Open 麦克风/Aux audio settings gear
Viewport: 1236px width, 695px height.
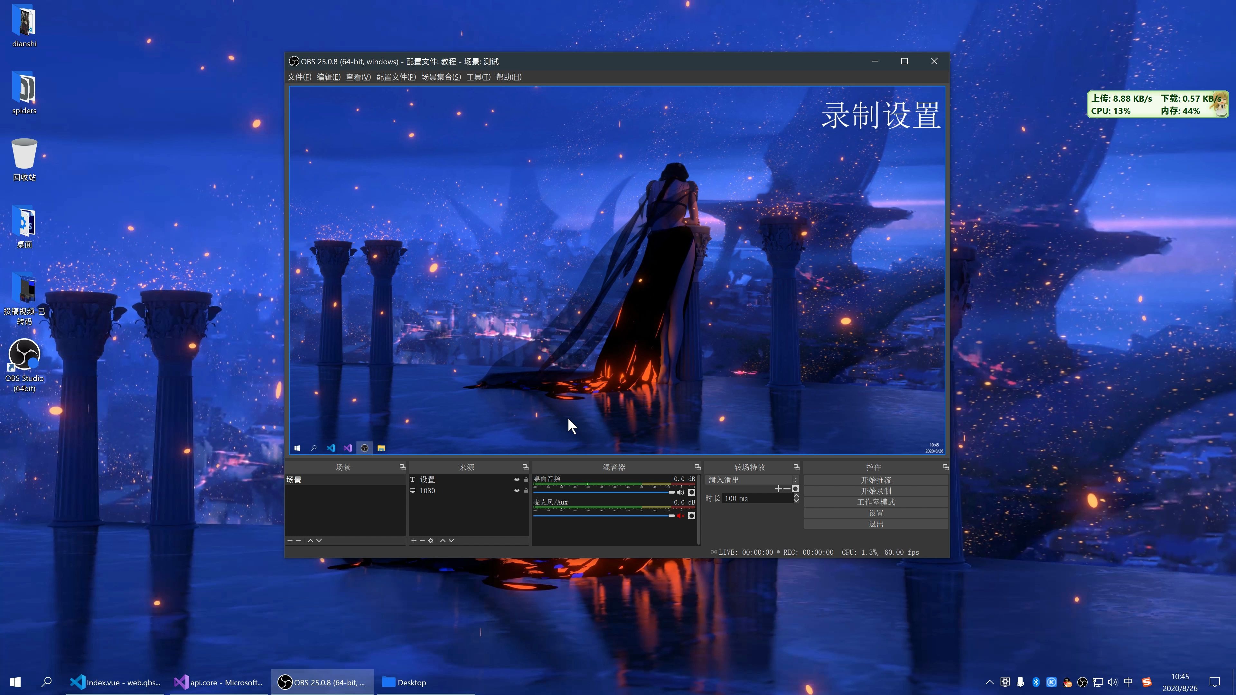[691, 515]
